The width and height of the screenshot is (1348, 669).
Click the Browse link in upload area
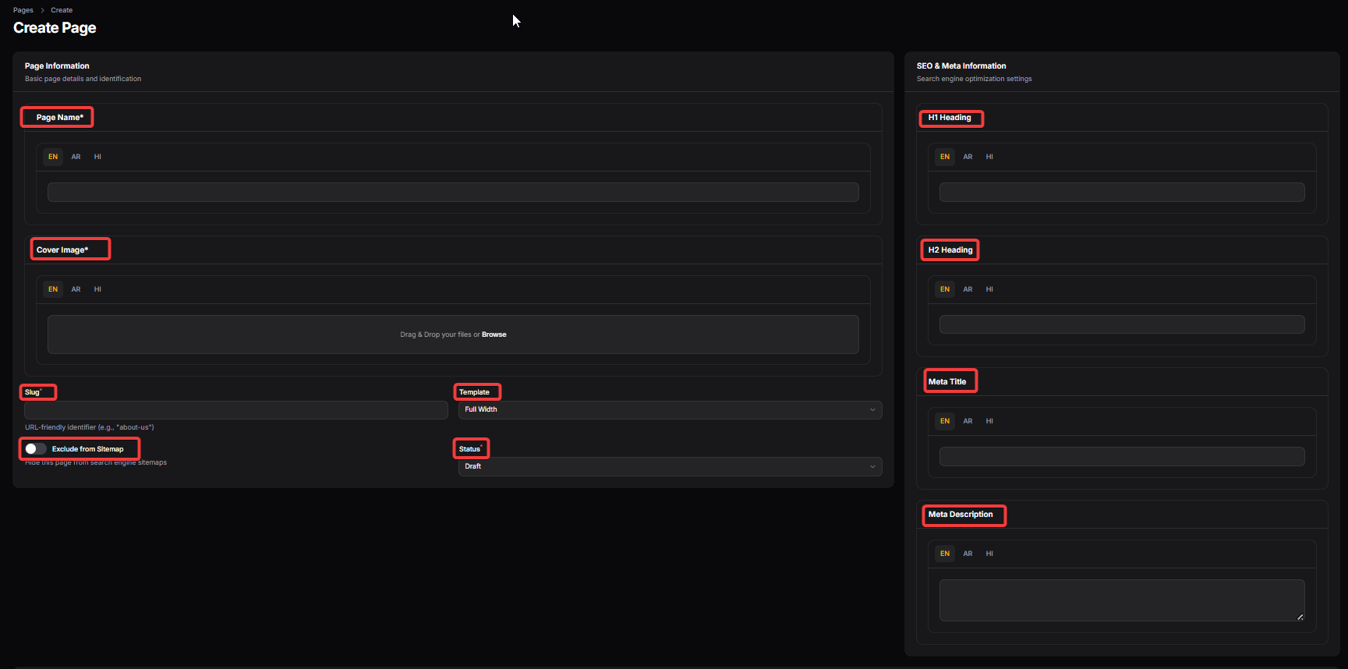point(494,334)
